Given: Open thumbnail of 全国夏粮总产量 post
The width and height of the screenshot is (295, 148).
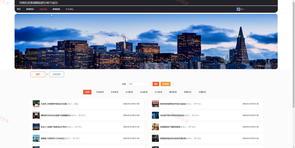Looking at the screenshot, I should click(x=155, y=127).
